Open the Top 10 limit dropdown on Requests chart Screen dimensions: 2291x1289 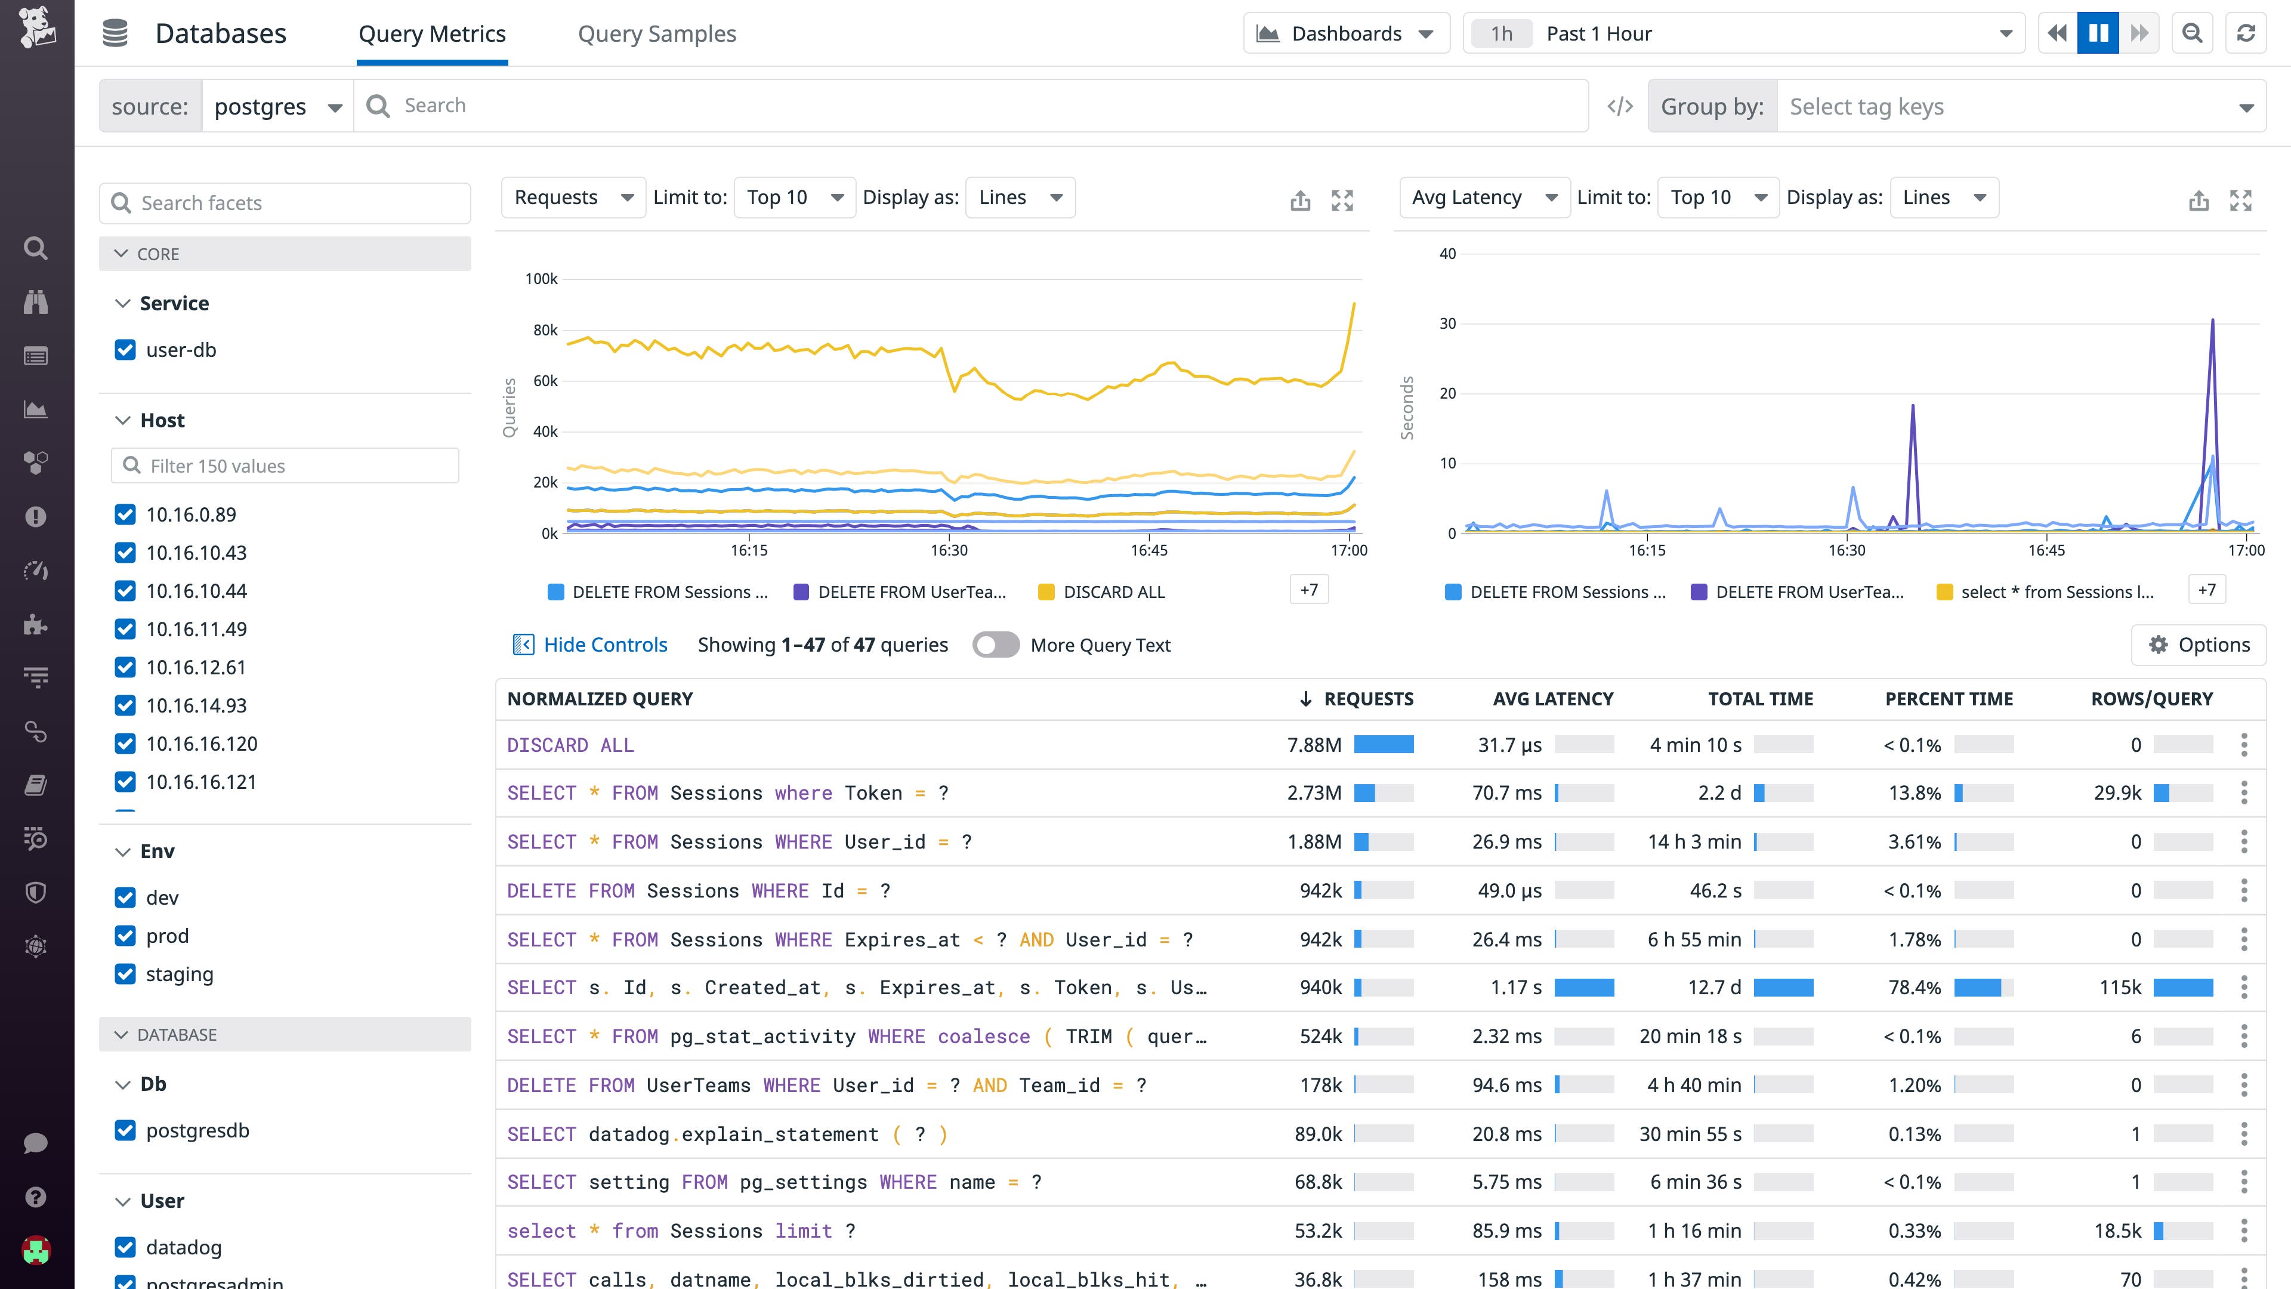[x=794, y=196]
